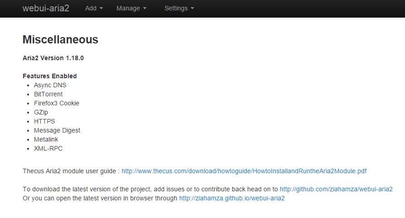This screenshot has height=218, width=405.
Task: Click the Message Digest list item
Action: (57, 130)
